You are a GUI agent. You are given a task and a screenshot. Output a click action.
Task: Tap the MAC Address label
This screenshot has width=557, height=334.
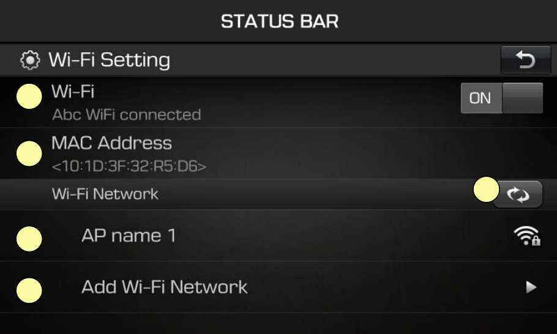(x=111, y=143)
